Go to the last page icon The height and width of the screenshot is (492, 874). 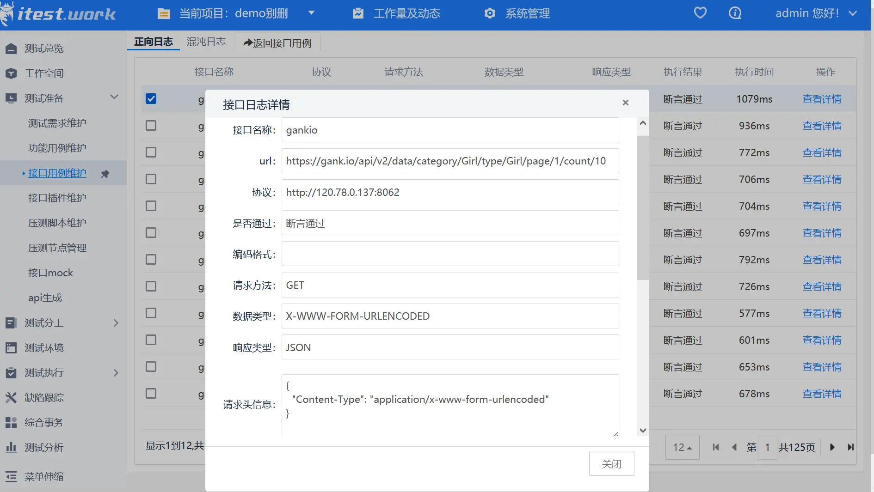[x=850, y=447]
